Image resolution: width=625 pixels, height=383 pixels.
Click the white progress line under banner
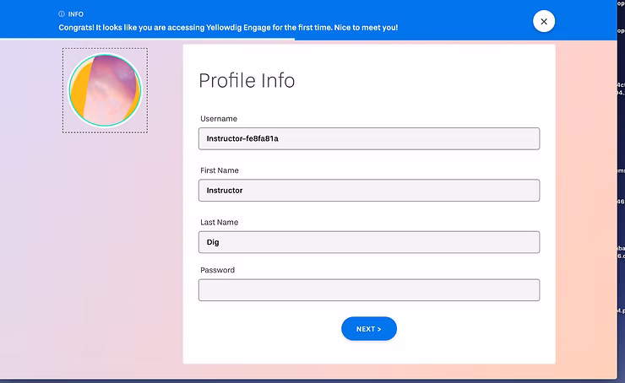148,40
